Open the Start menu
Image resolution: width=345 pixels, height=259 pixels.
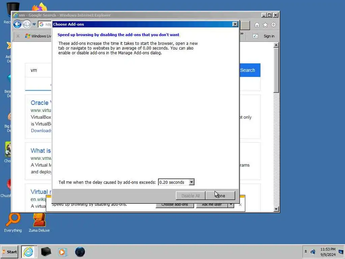(x=9, y=252)
